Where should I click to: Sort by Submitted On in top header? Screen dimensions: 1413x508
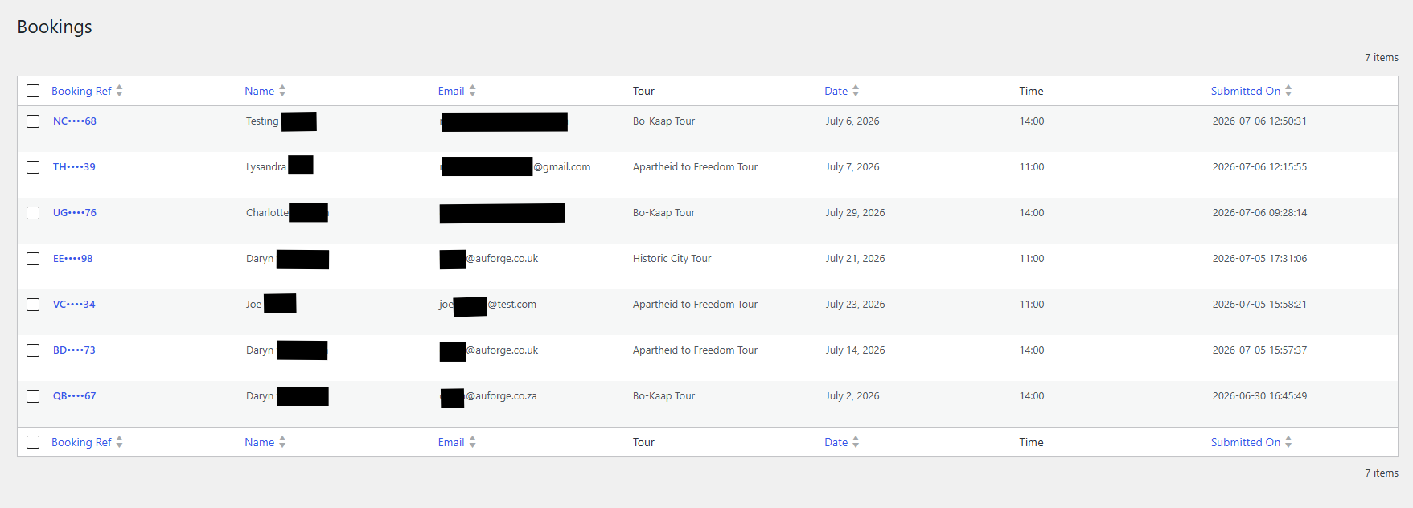pos(1246,91)
